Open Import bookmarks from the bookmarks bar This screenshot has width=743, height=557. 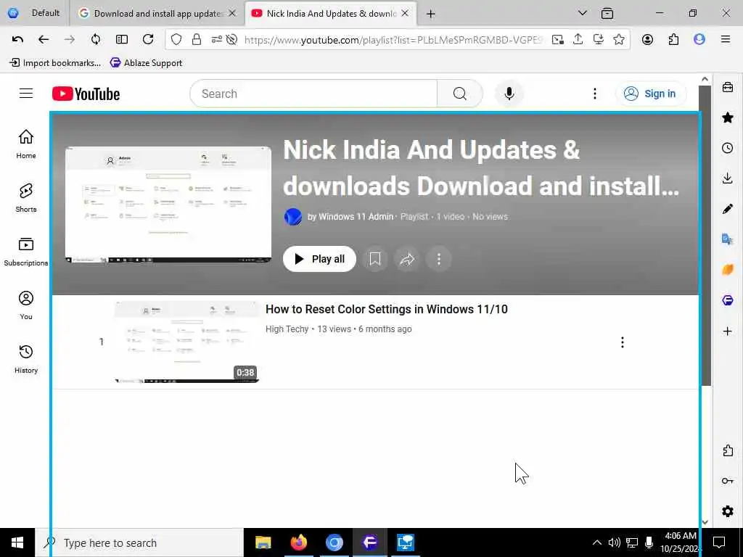(x=55, y=62)
